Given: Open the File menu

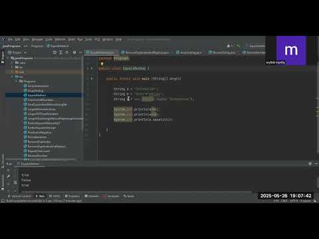Looking at the screenshot, I should 10,40.
